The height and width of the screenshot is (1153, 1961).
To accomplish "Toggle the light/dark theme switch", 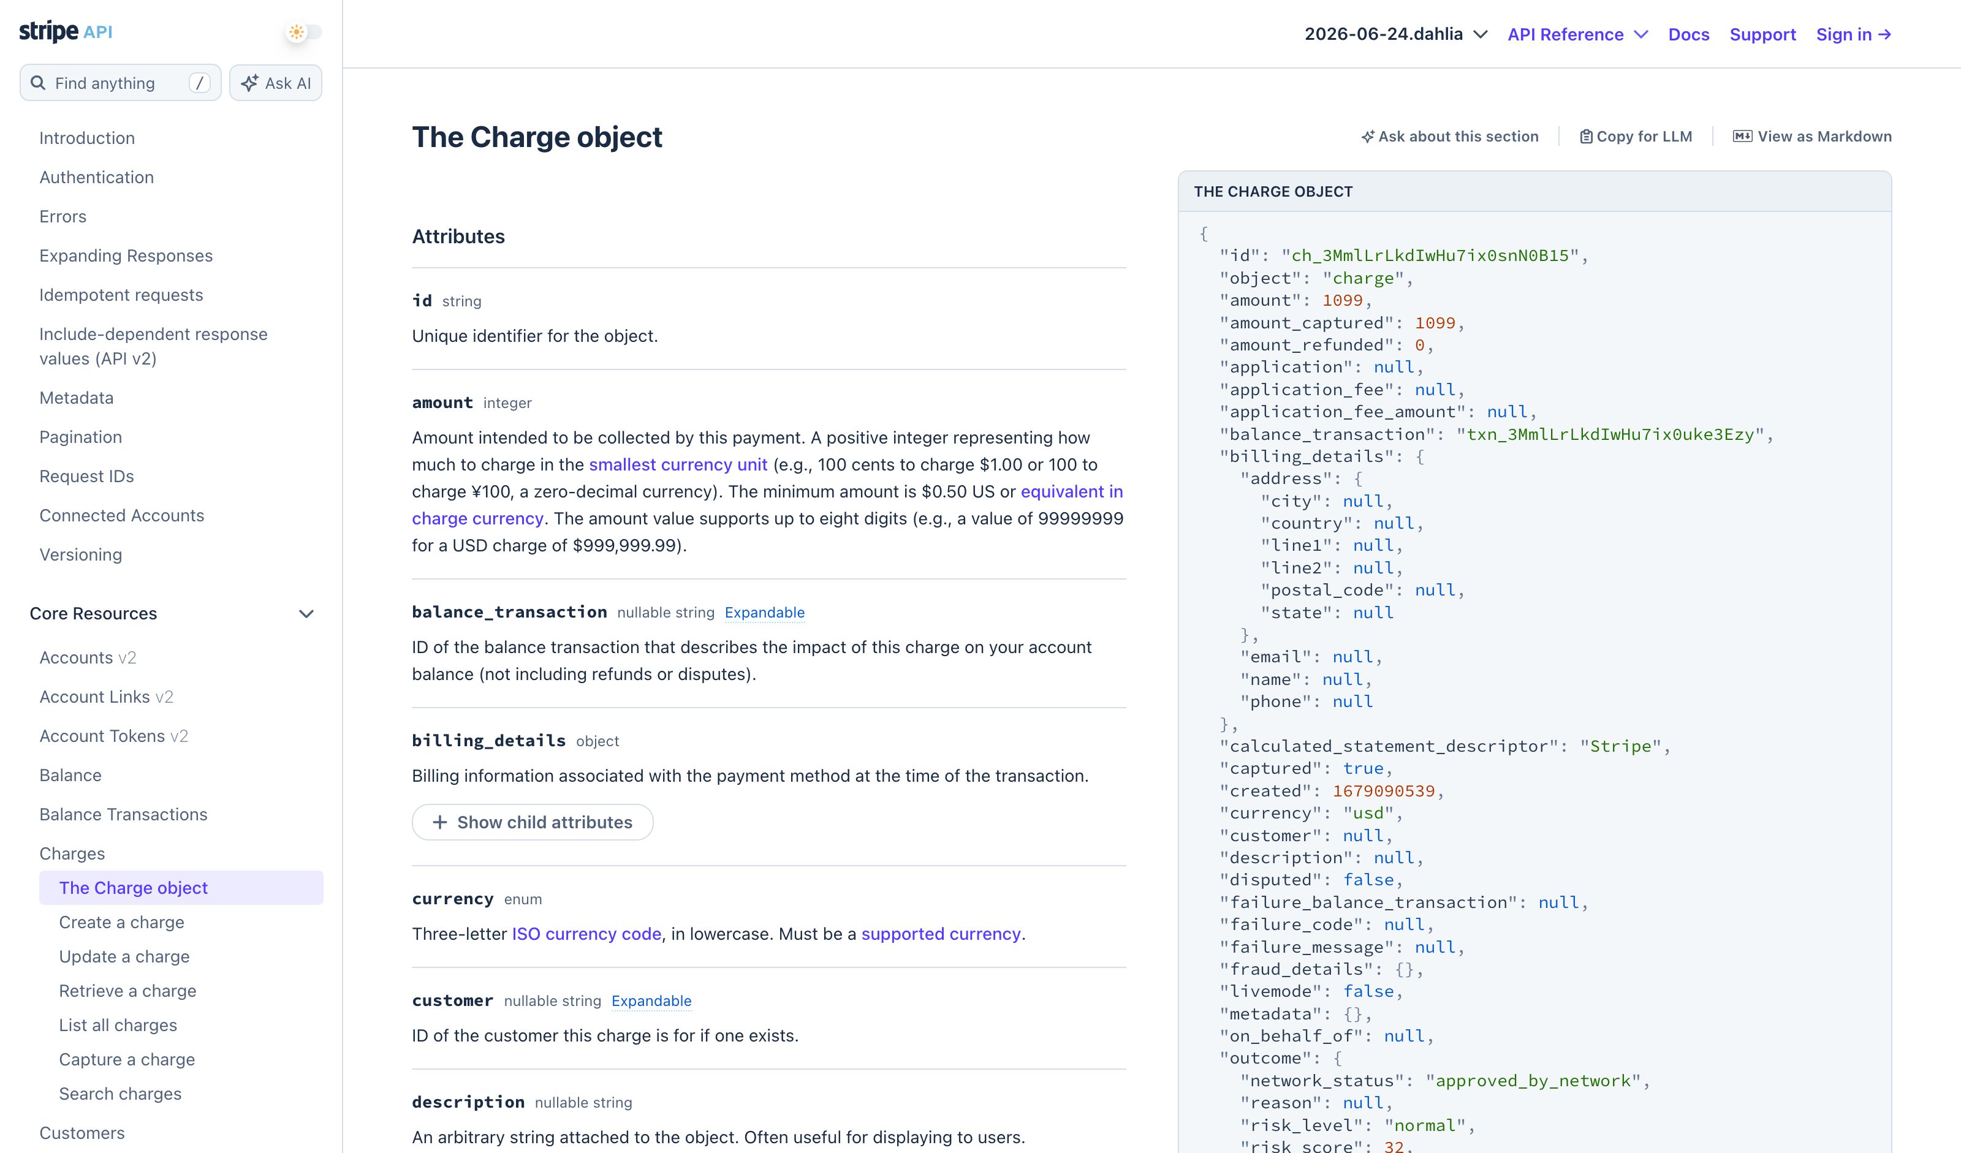I will (303, 32).
